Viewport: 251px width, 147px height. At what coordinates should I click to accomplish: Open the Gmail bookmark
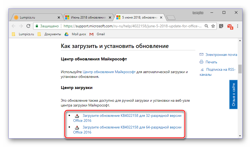pos(97,34)
